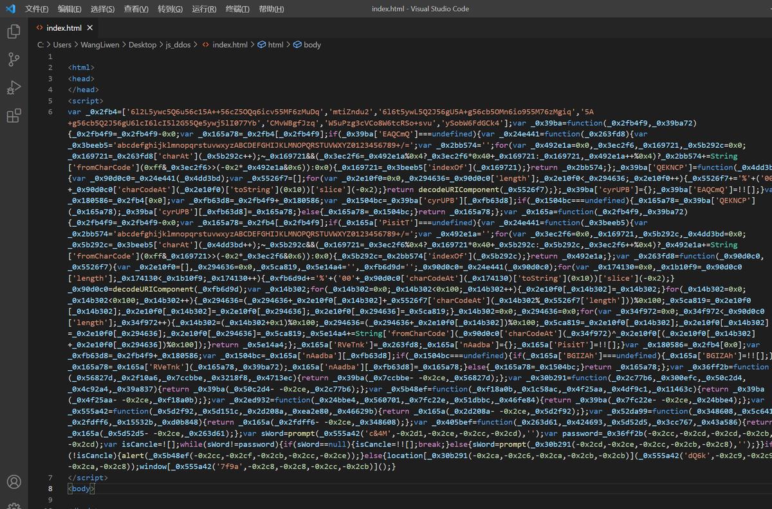Screen dimensions: 772x509
Task: Open the 帮助(H) menu
Action: [x=271, y=9]
